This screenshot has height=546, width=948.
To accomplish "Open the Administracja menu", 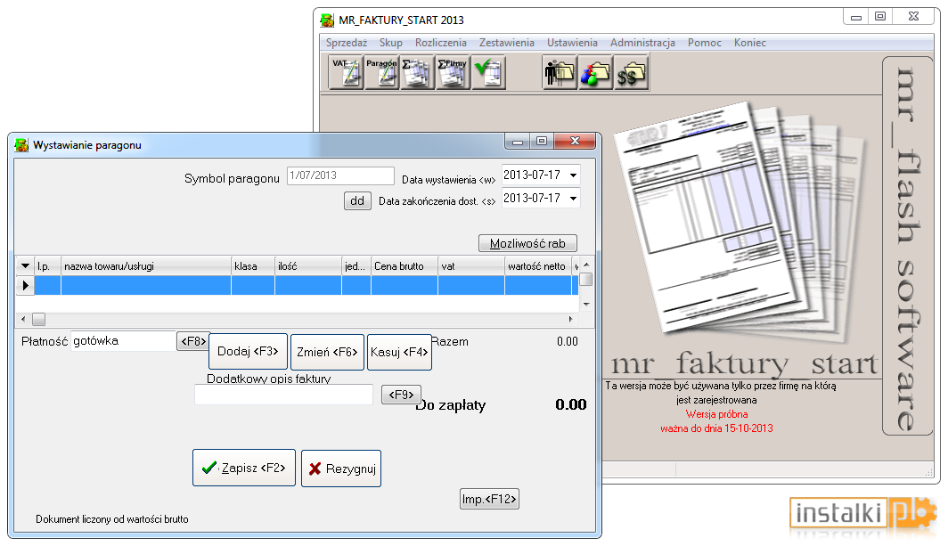I will [x=642, y=43].
